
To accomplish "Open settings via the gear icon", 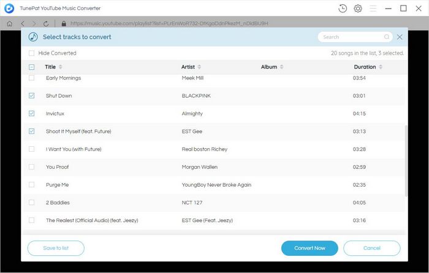I will pos(358,9).
